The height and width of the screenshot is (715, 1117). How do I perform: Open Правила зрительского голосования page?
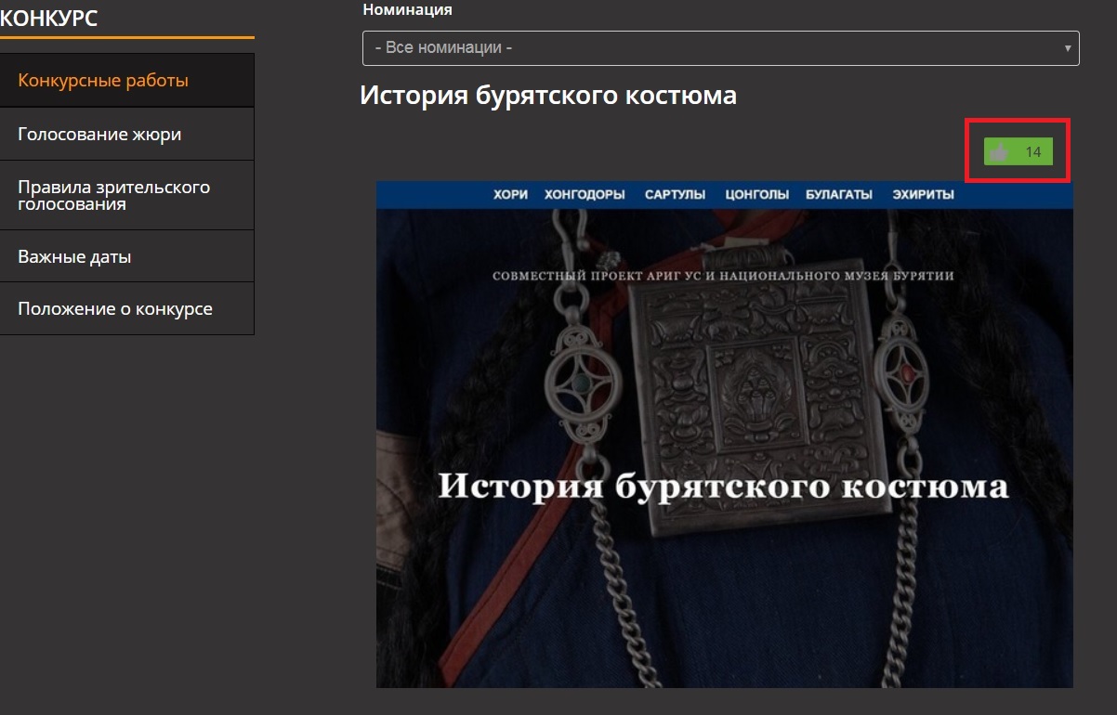pyautogui.click(x=113, y=195)
